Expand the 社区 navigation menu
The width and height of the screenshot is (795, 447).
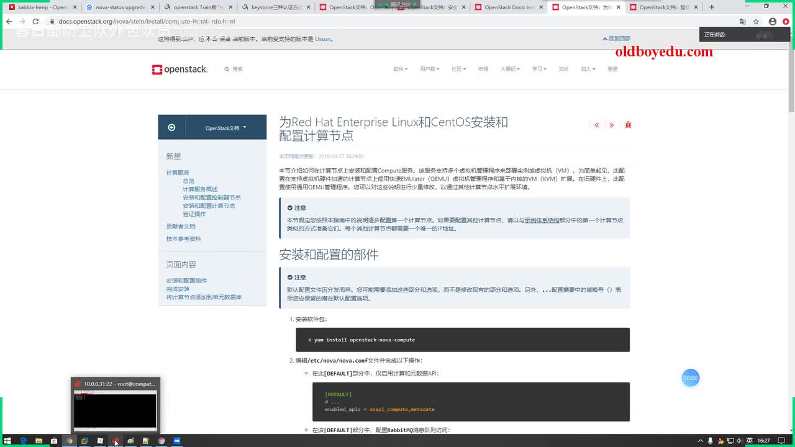pyautogui.click(x=458, y=69)
